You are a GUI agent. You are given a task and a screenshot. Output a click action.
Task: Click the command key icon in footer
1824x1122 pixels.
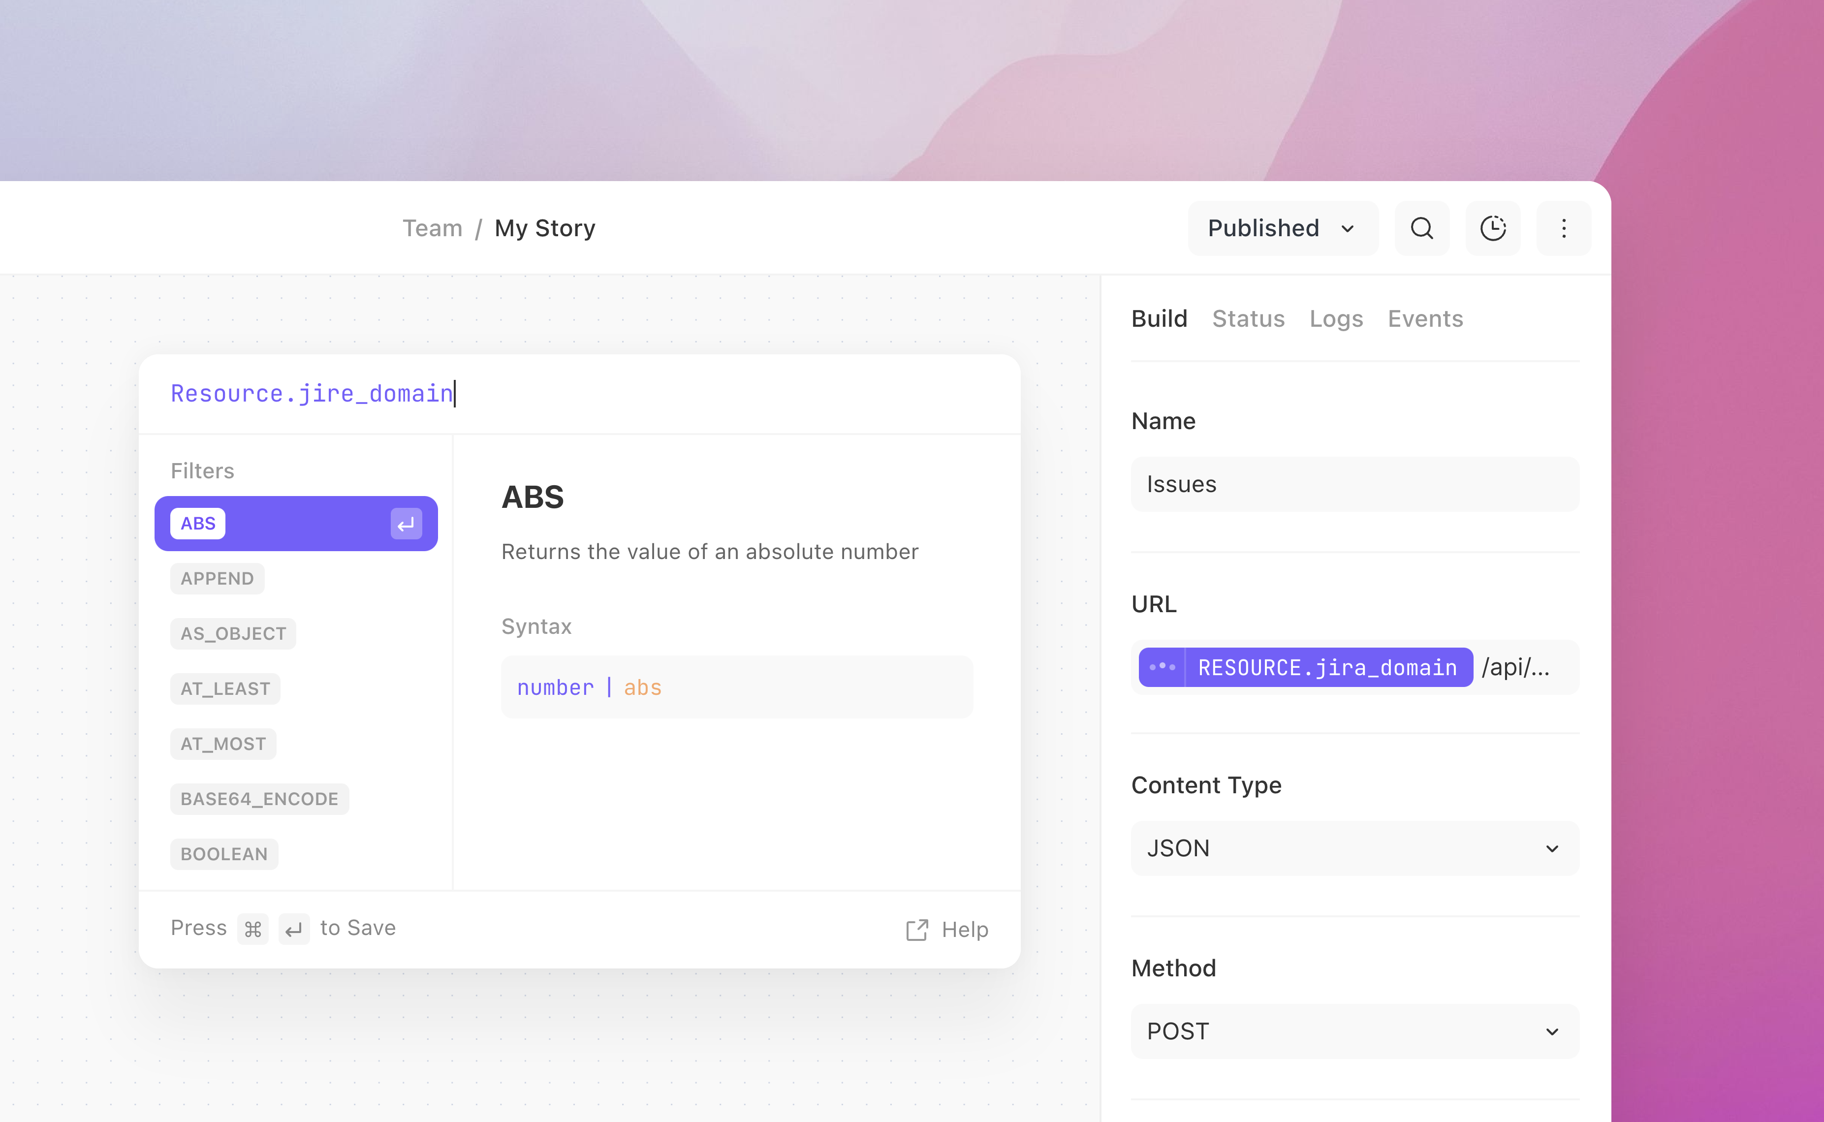click(253, 929)
